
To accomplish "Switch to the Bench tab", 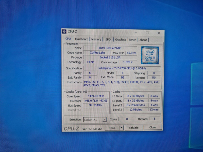I will 132,40.
